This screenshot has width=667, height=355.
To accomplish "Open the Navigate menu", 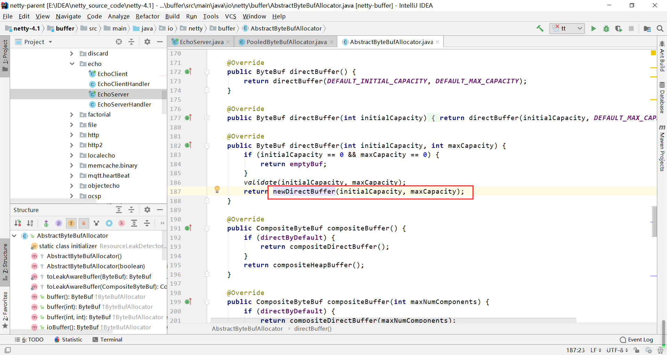I will pos(68,16).
